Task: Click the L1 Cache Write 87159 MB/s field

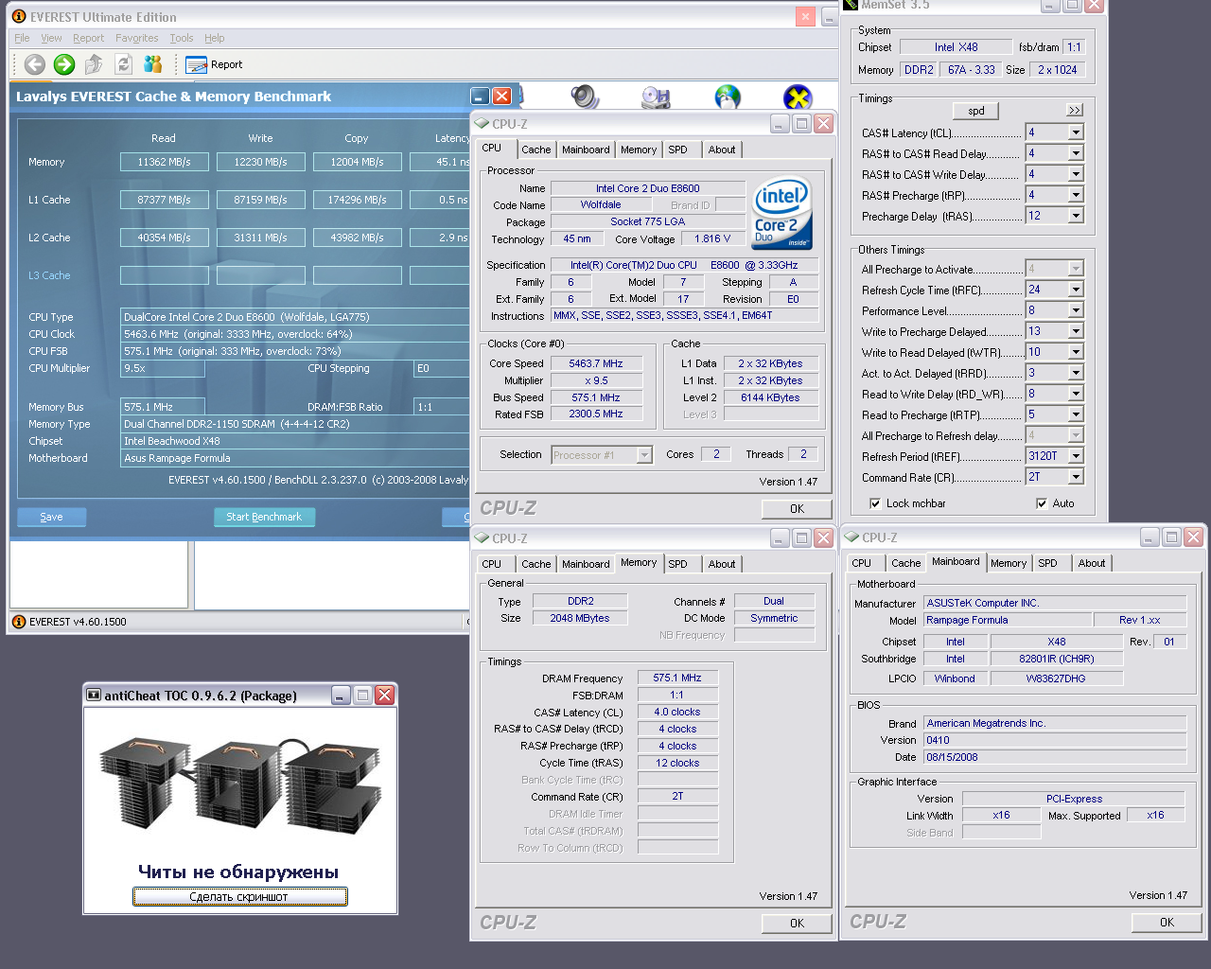Action: click(261, 200)
